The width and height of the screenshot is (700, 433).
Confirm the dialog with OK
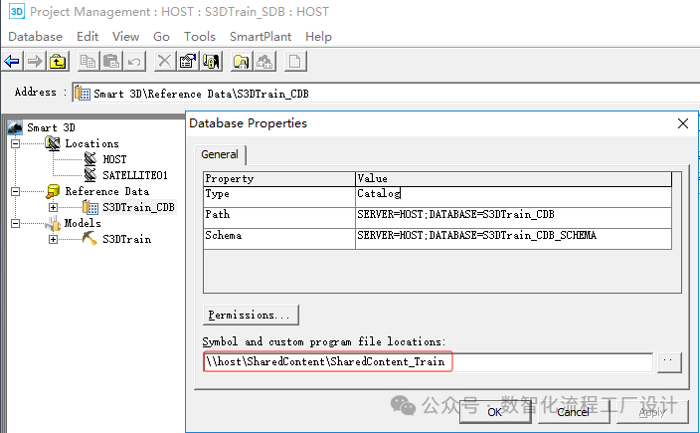[495, 412]
